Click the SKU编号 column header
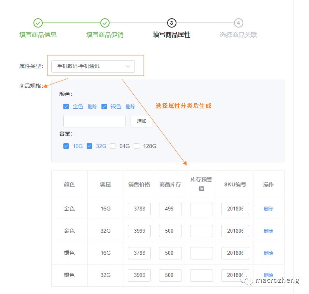This screenshot has width=309, height=294. click(235, 184)
